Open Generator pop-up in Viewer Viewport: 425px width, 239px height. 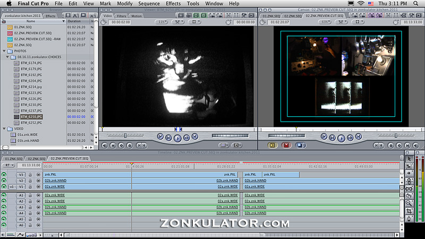236,146
